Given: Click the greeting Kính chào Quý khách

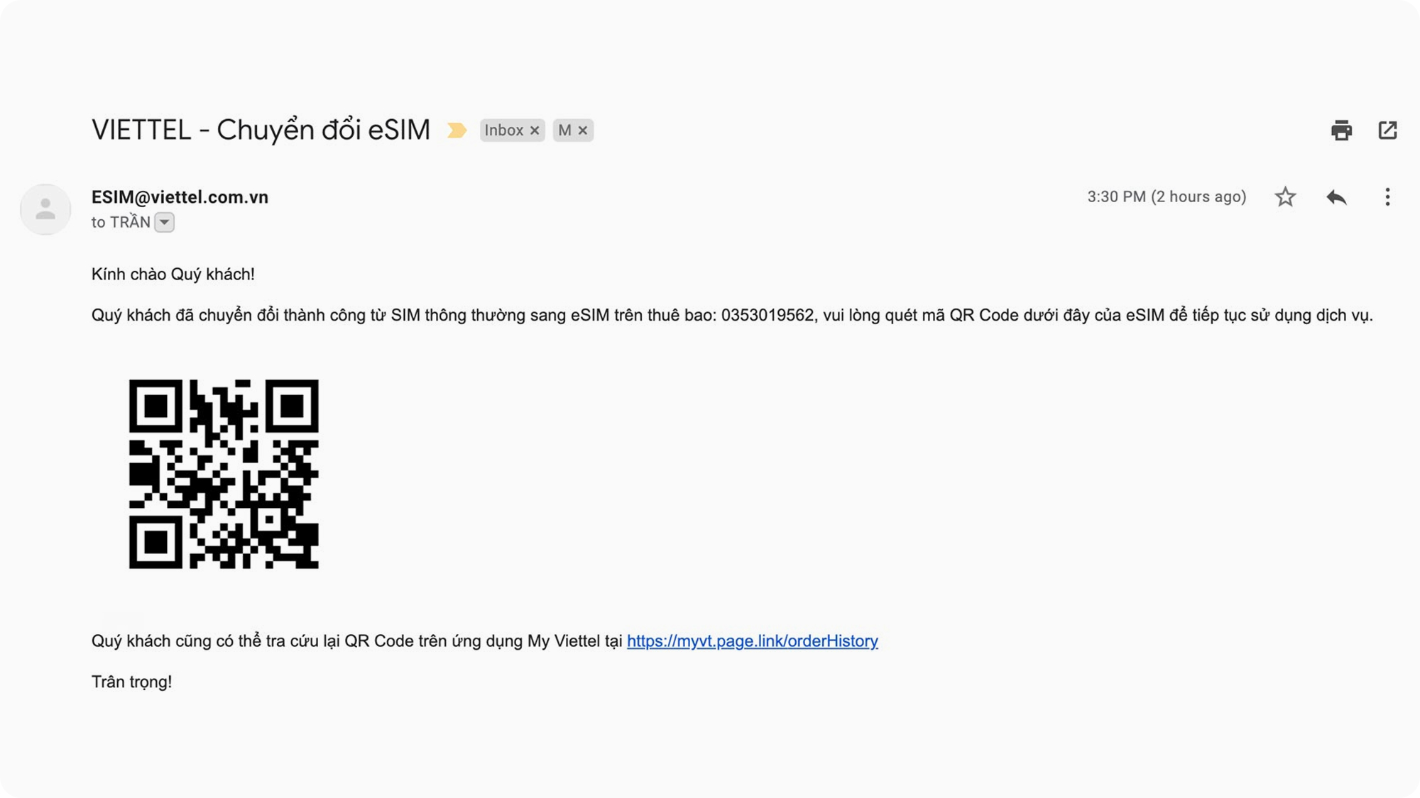Looking at the screenshot, I should point(173,275).
